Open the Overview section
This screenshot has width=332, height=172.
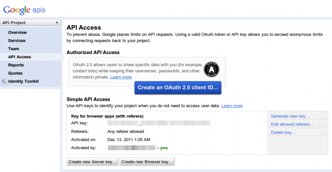click(18, 32)
